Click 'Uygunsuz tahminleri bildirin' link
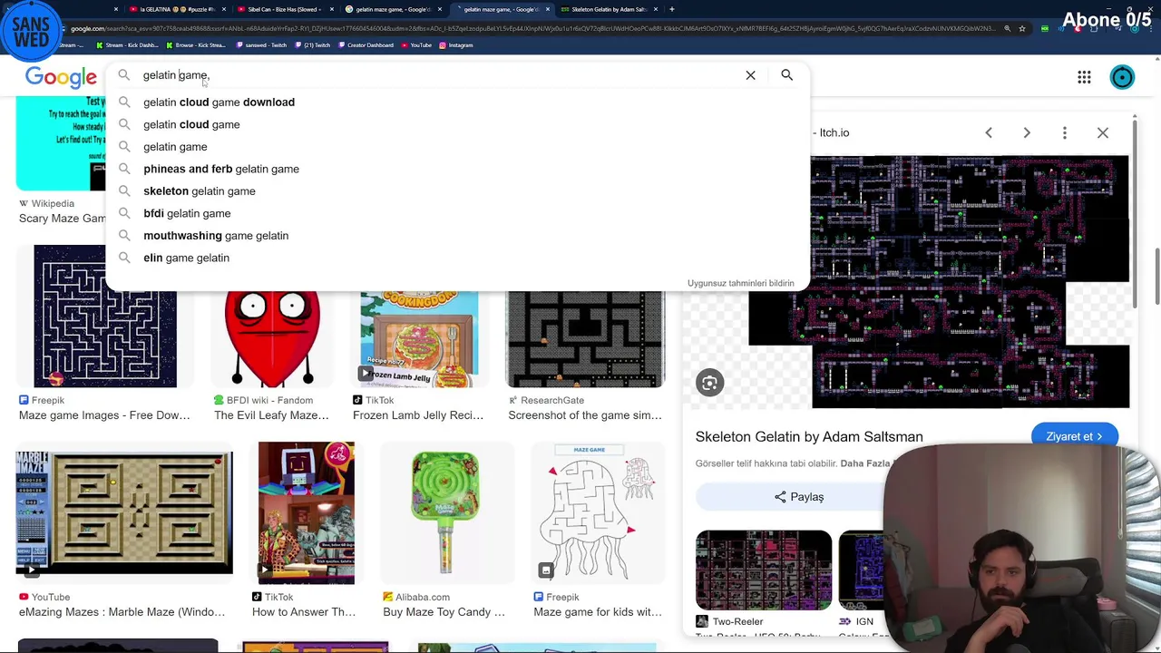This screenshot has height=653, width=1161. pyautogui.click(x=740, y=283)
